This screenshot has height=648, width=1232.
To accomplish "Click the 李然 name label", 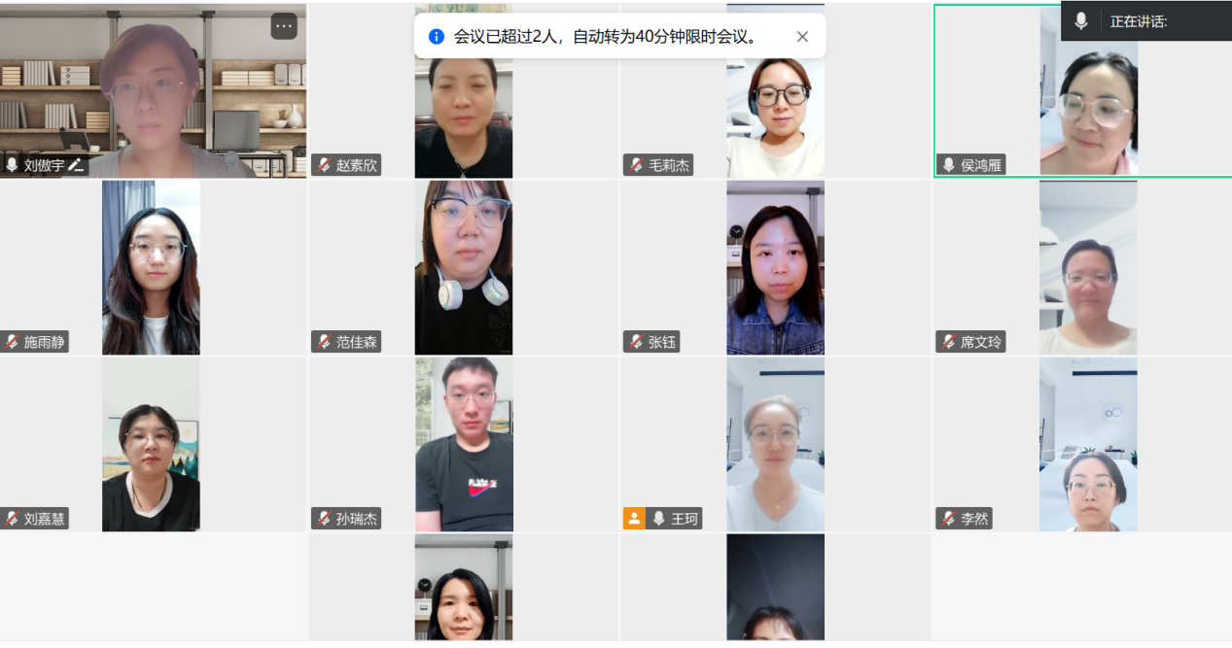I will tap(974, 519).
